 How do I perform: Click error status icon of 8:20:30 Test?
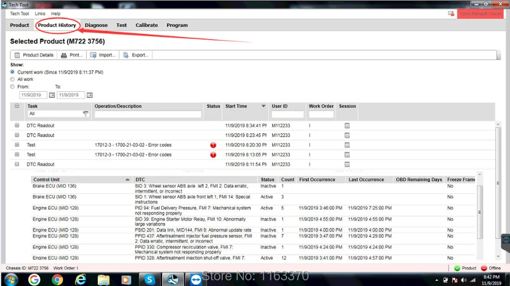213,145
